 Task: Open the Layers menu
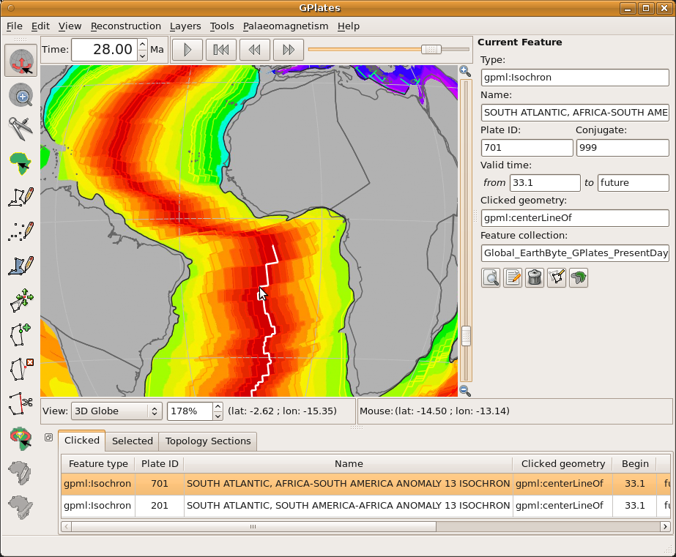click(x=185, y=26)
